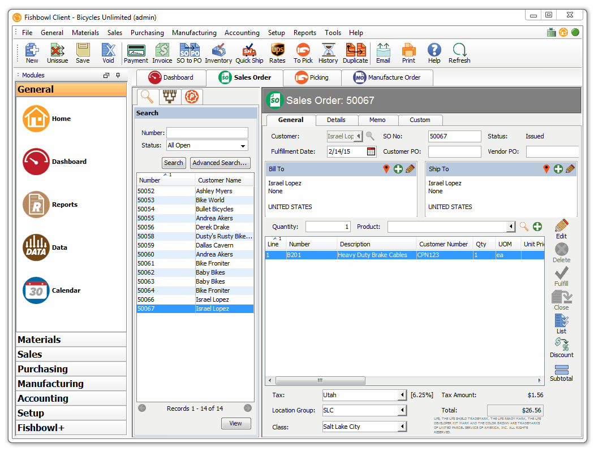Viewport: 594px width, 452px height.
Task: Refresh the sales order view
Action: [459, 53]
